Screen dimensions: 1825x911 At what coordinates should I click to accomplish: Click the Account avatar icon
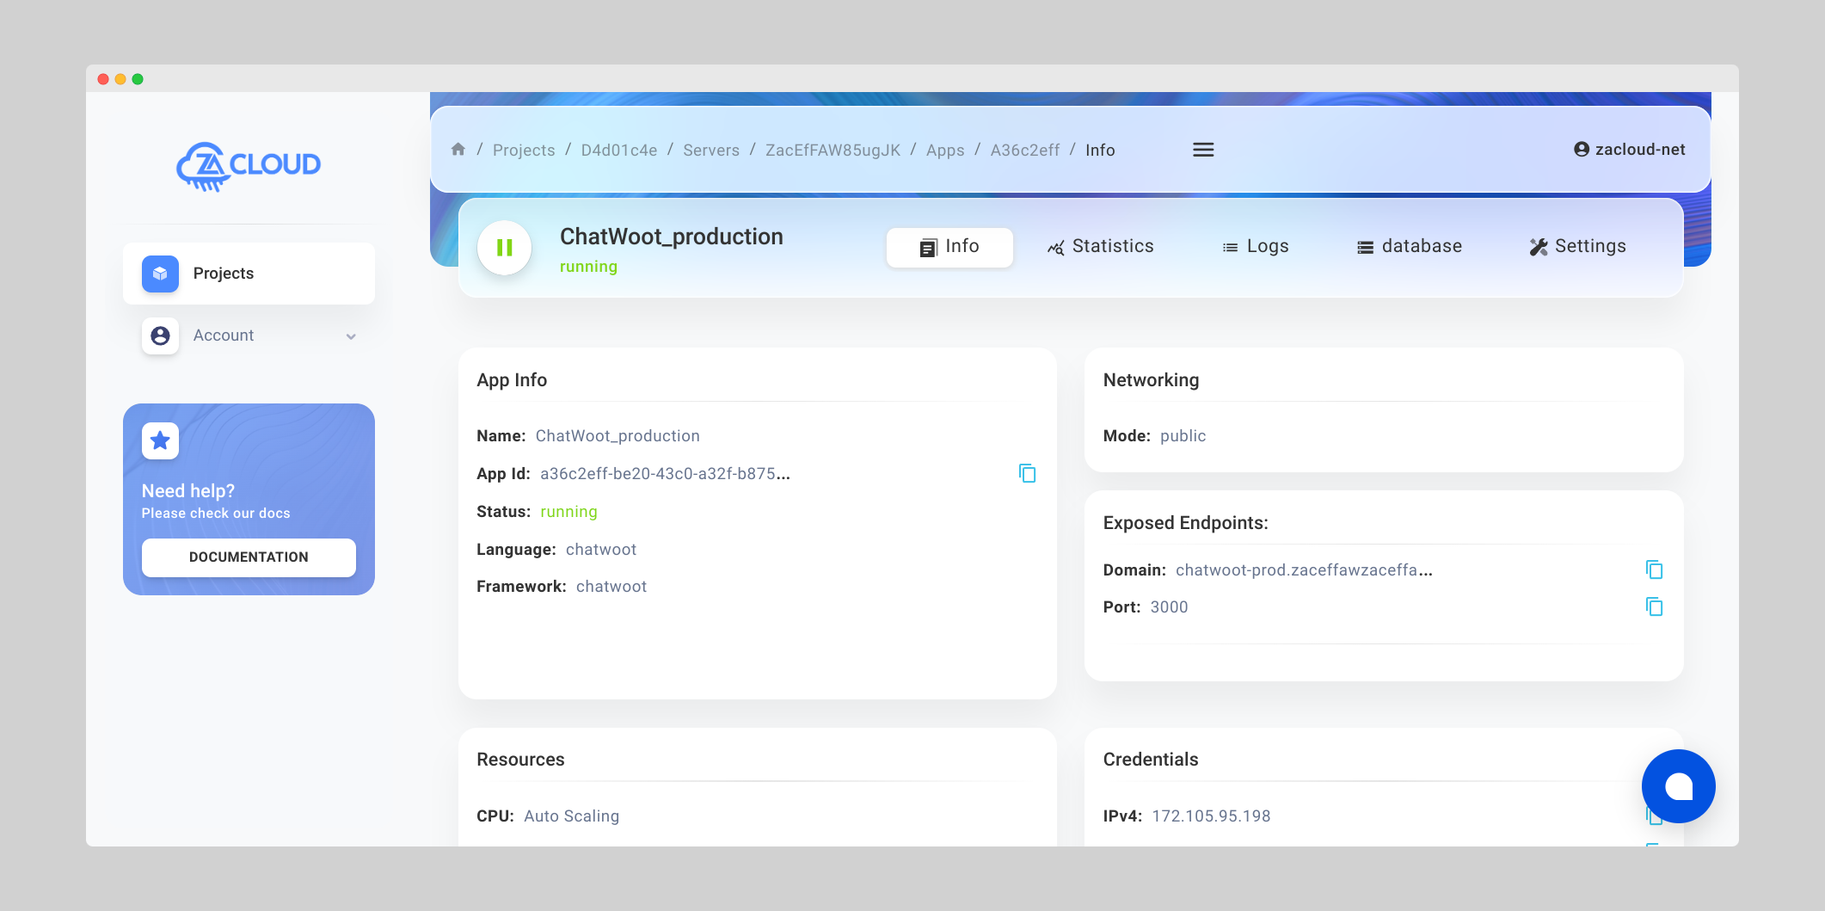[160, 335]
